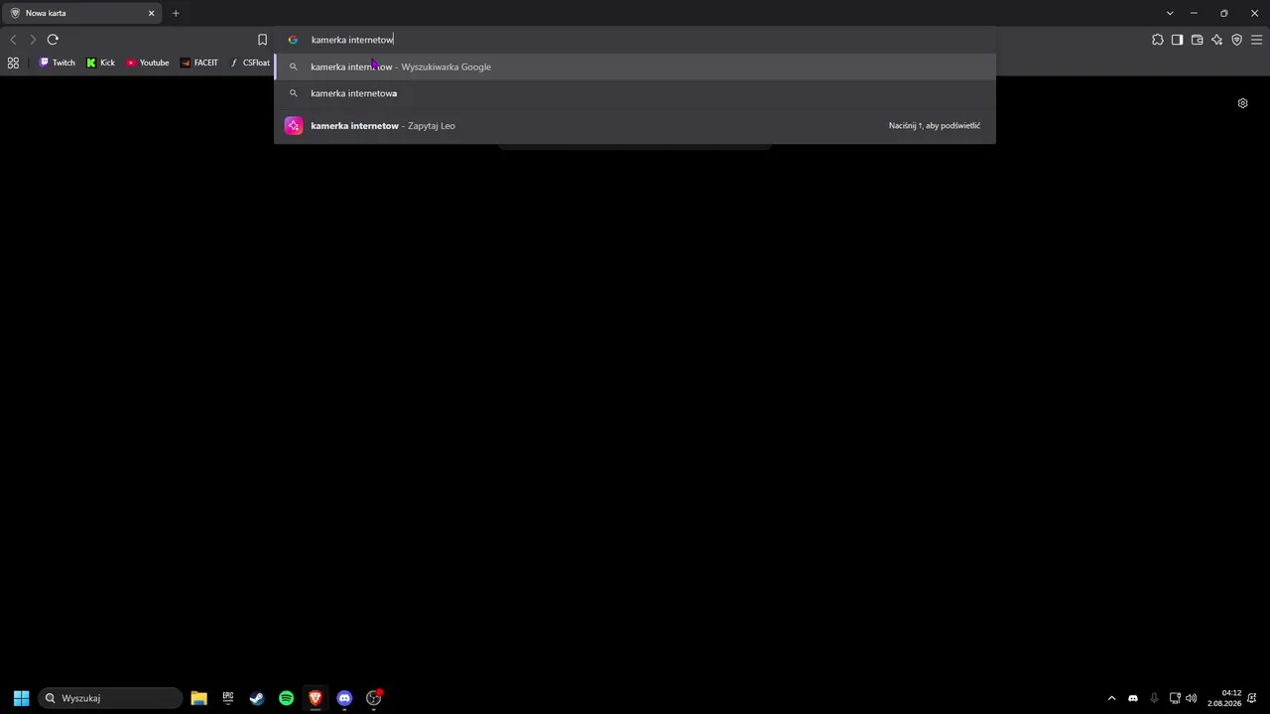Open the Brave Wallet icon
The image size is (1270, 714).
pos(1197,40)
